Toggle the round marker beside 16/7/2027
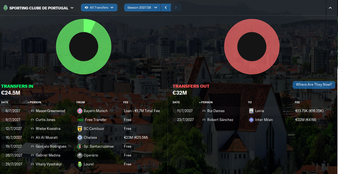Screen dimensions: 338x174 pos(2,138)
